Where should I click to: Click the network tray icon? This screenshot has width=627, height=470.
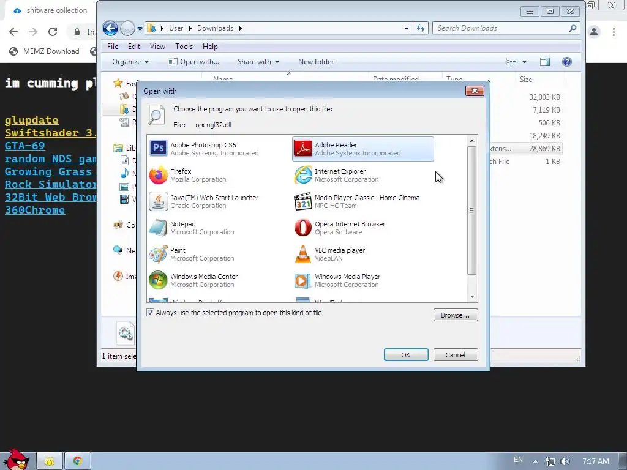pyautogui.click(x=550, y=461)
